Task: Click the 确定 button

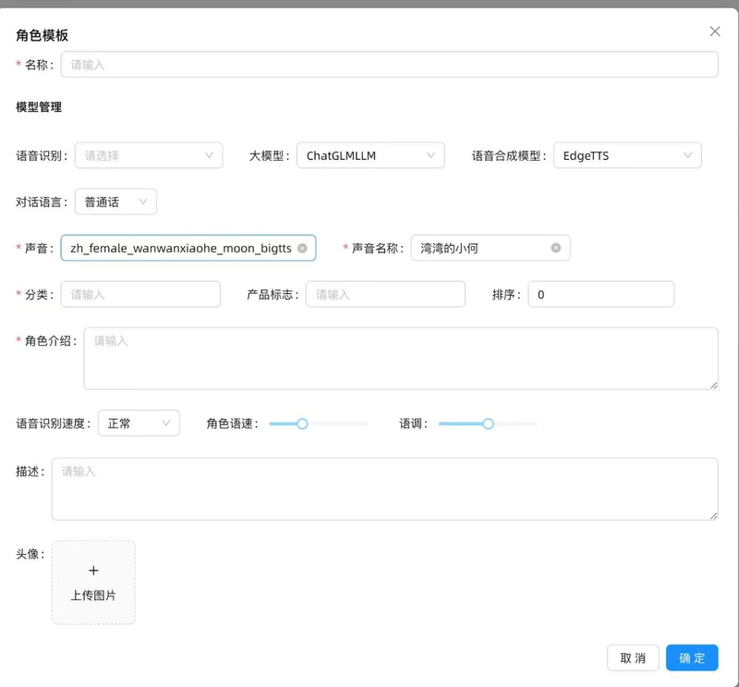Action: (692, 657)
